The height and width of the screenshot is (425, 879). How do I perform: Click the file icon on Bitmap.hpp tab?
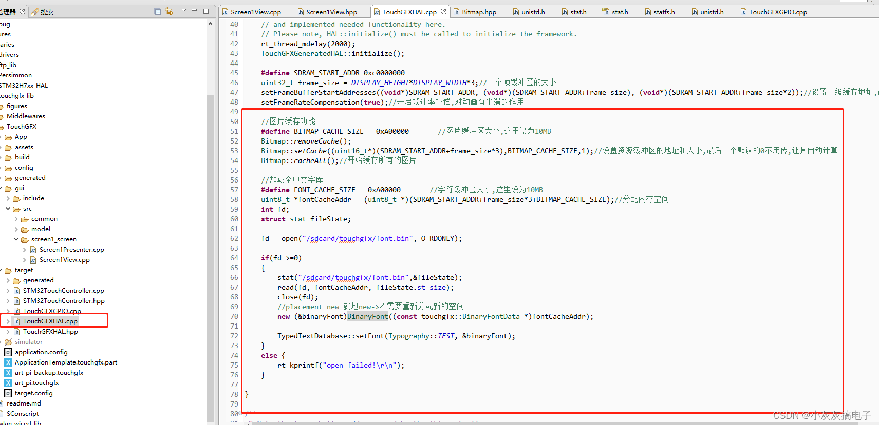pos(456,12)
